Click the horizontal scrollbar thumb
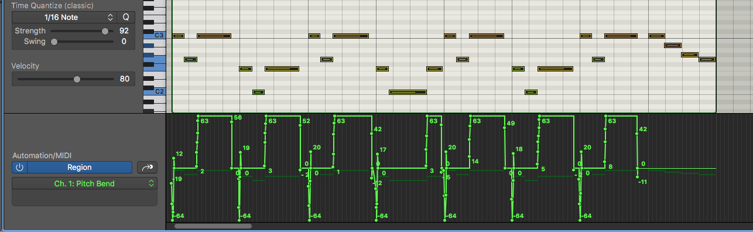The height and width of the screenshot is (232, 753). point(213,226)
